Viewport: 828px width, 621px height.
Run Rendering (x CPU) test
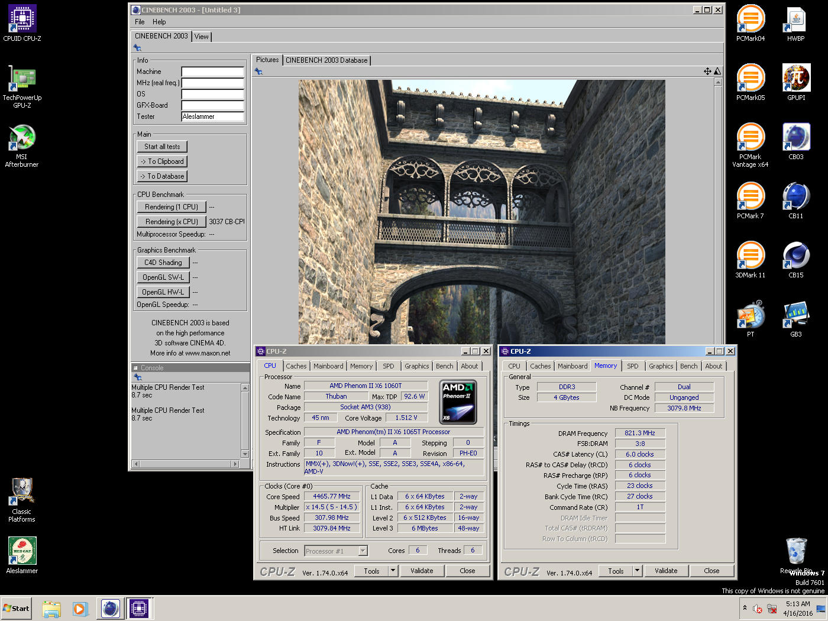coord(172,222)
